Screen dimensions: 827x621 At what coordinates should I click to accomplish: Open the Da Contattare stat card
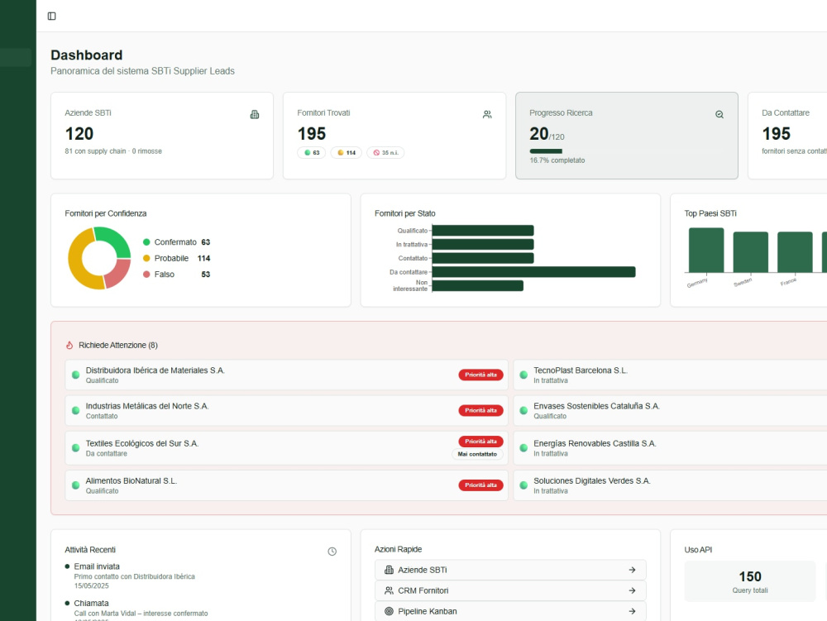[787, 136]
